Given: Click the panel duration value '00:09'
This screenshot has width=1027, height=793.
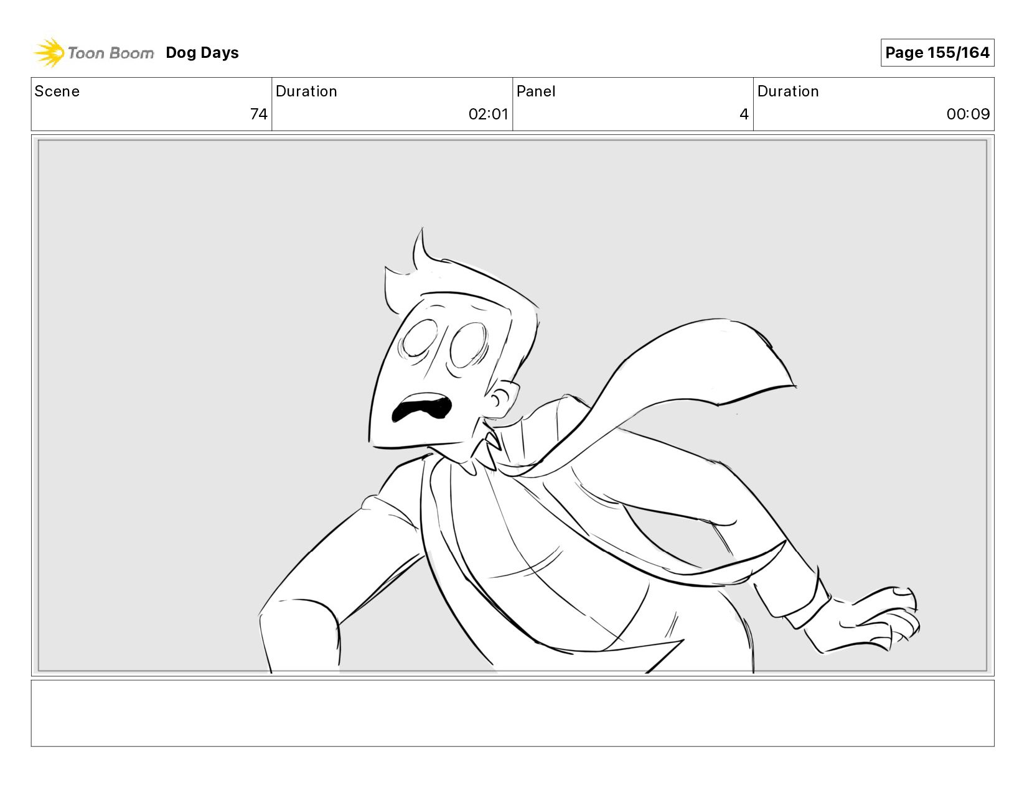Looking at the screenshot, I should coord(968,114).
